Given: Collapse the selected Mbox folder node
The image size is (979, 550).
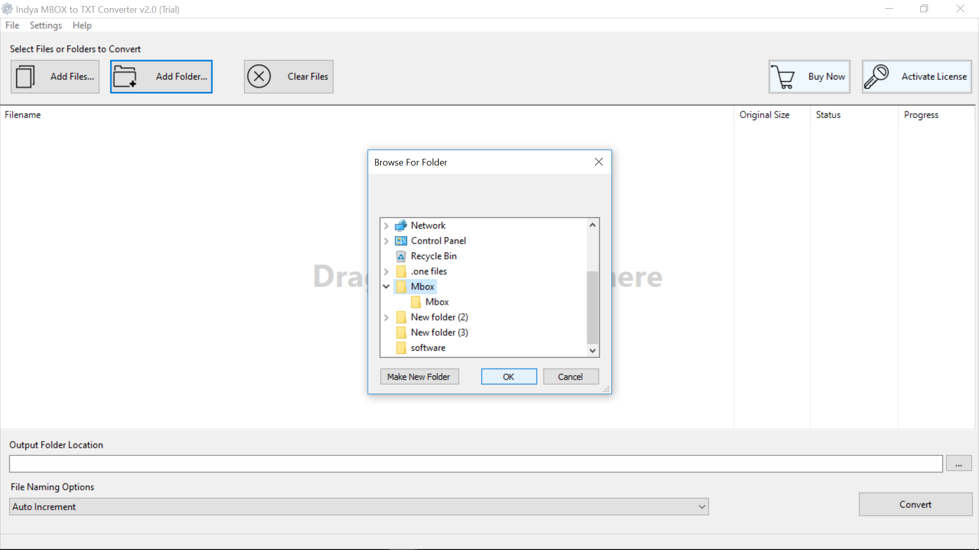Looking at the screenshot, I should click(387, 286).
